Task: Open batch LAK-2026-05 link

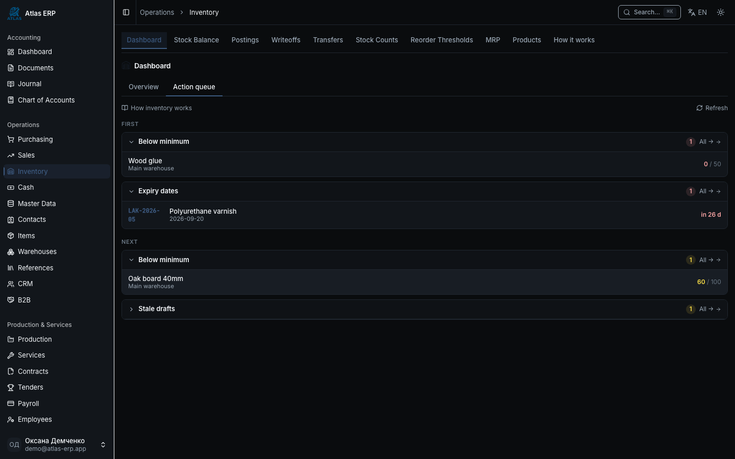Action: tap(144, 215)
